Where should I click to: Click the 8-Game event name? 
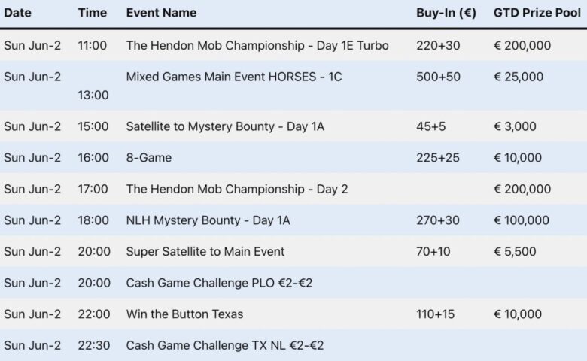tap(149, 158)
